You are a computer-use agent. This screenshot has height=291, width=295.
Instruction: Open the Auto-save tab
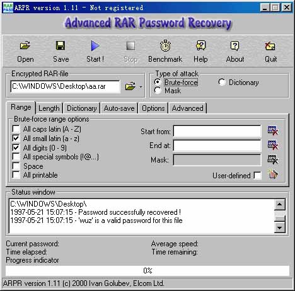point(119,108)
